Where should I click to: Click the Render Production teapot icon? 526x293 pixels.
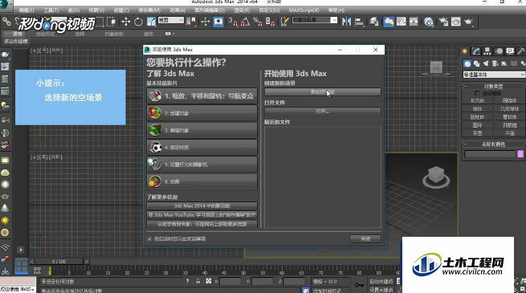click(468, 22)
